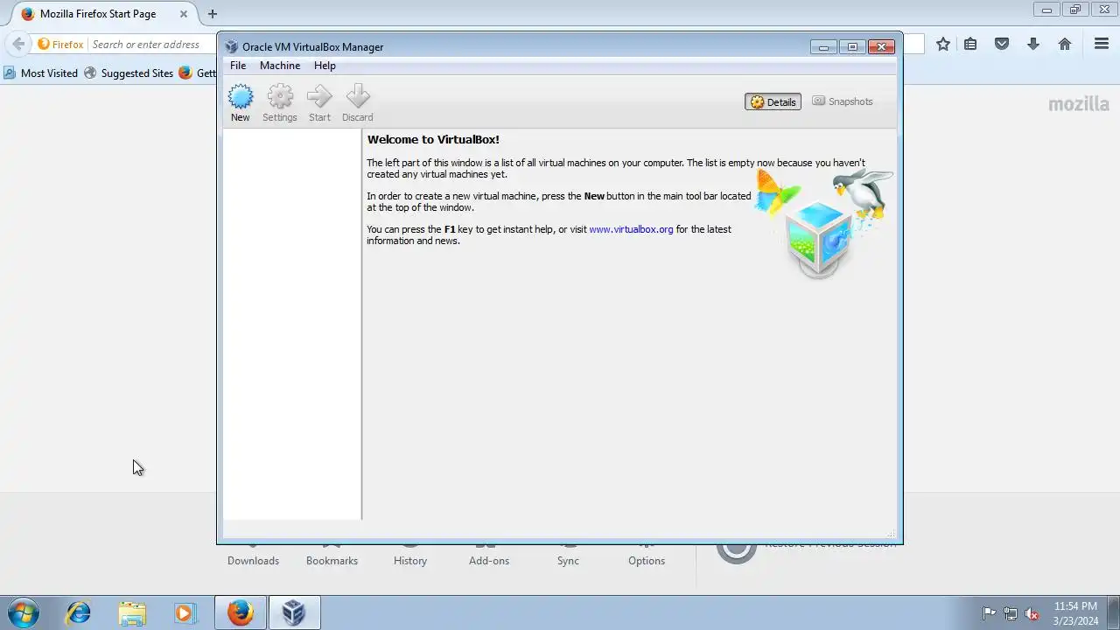
Task: Click the Firefox taskbar button
Action: tap(241, 612)
